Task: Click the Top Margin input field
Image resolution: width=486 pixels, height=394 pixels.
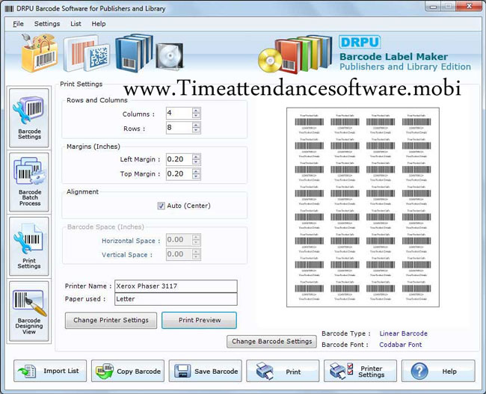Action: pyautogui.click(x=179, y=173)
